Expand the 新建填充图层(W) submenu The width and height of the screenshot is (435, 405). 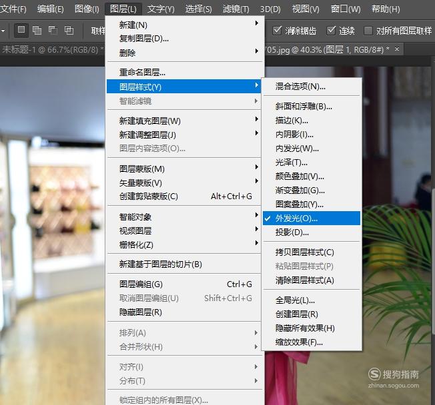click(183, 121)
